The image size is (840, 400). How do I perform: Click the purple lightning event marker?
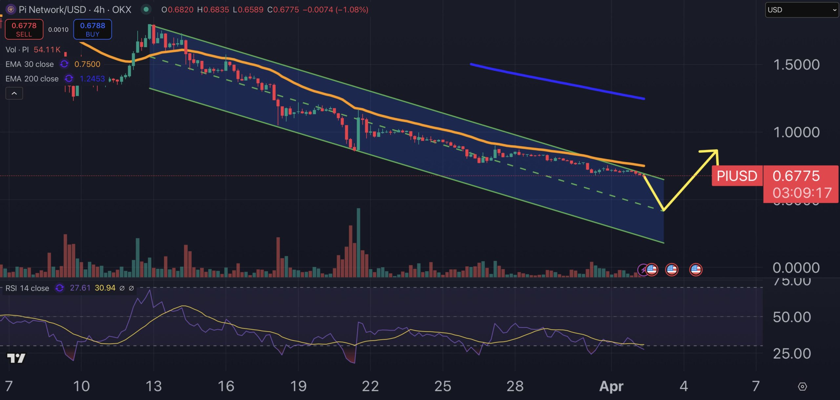point(642,270)
